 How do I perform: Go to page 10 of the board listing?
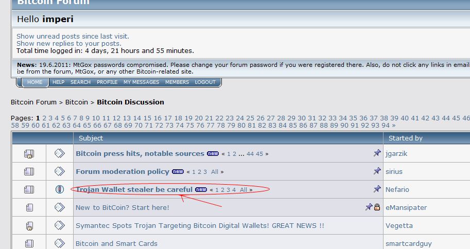pyautogui.click(x=96, y=118)
